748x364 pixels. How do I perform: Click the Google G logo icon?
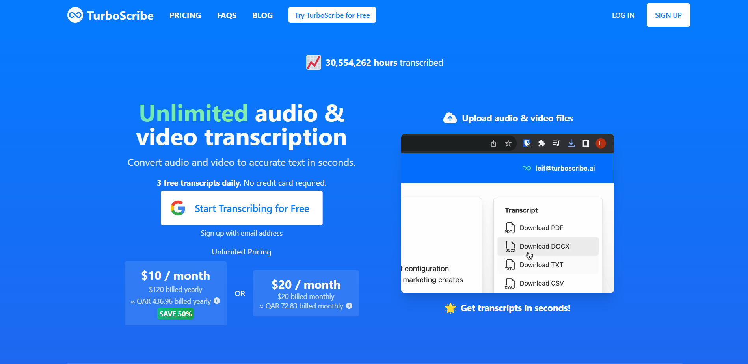click(178, 208)
